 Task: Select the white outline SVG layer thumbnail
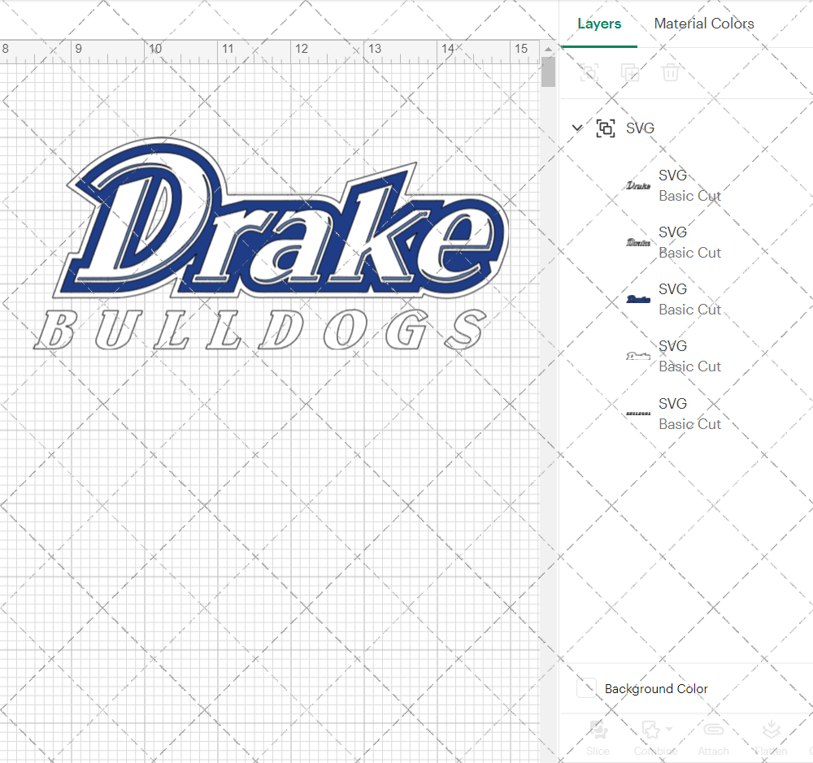637,356
